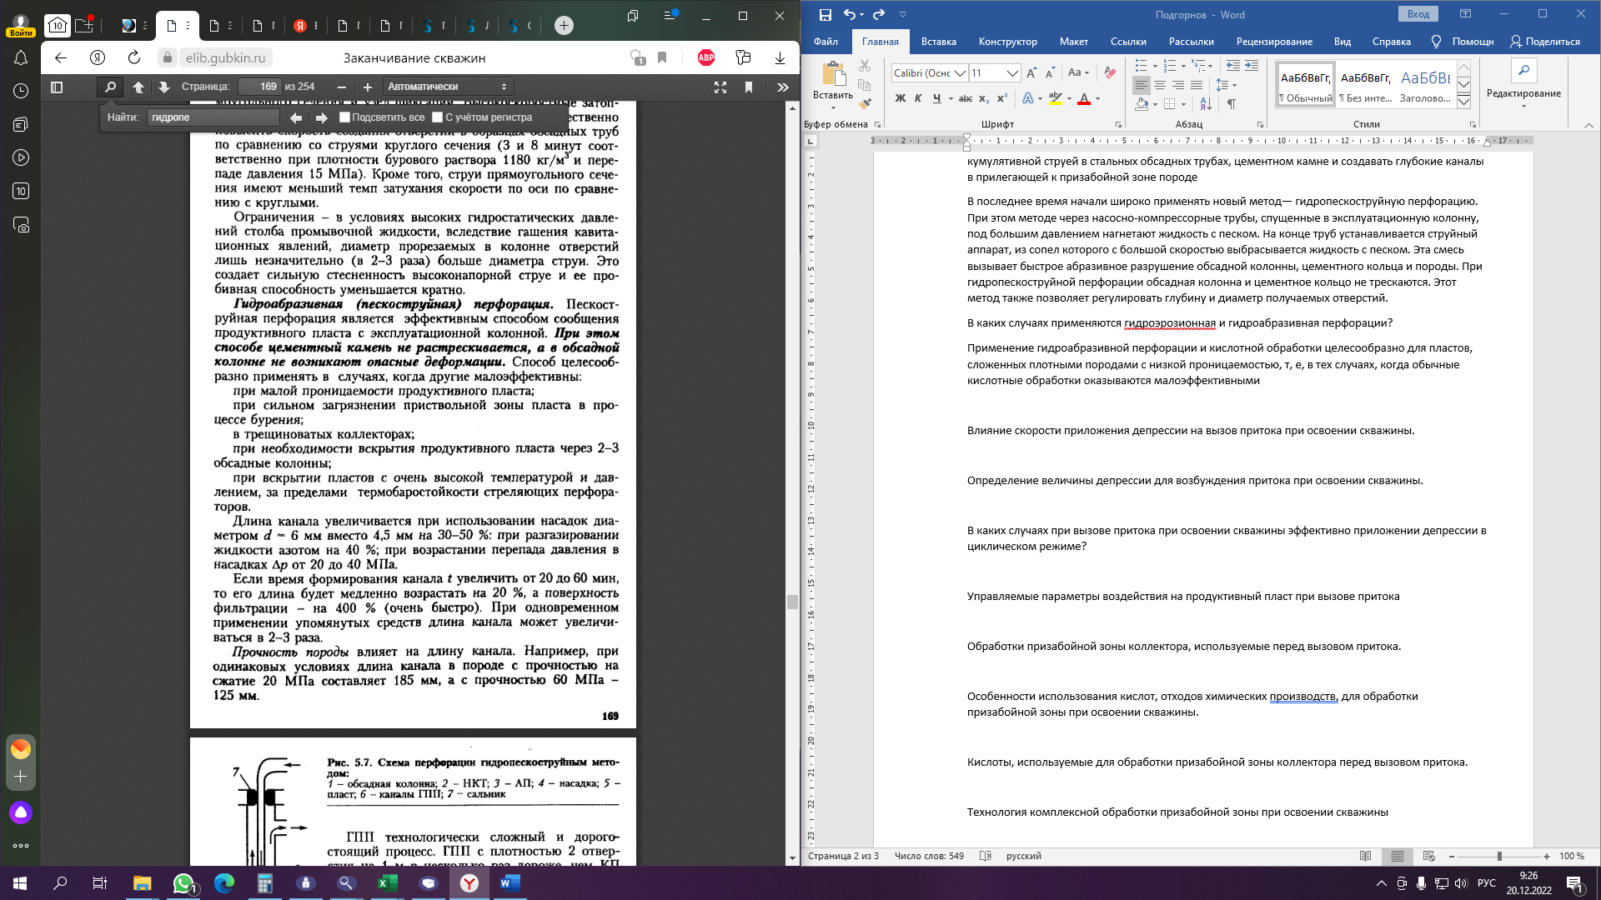1601x900 pixels.
Task: Expand line spacing options in Word
Action: click(1226, 85)
